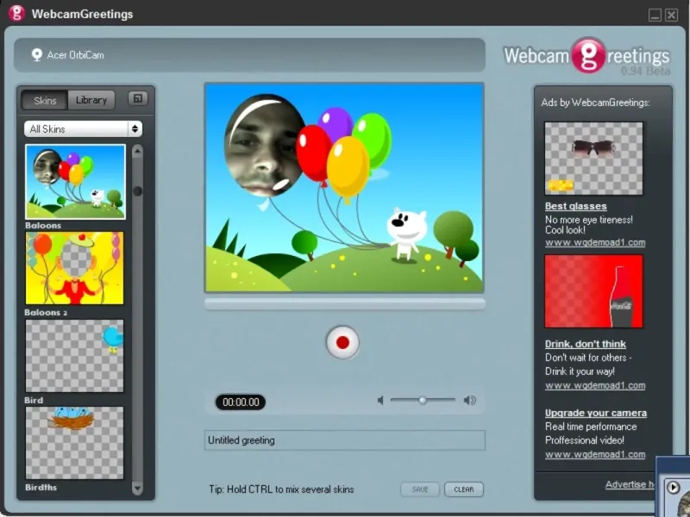Click the Ads by WebcamGreetings heading

pos(595,103)
